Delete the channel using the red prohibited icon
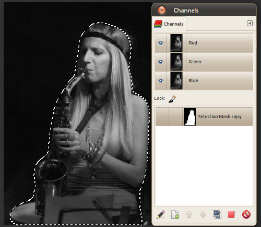The image size is (261, 227). tap(246, 214)
